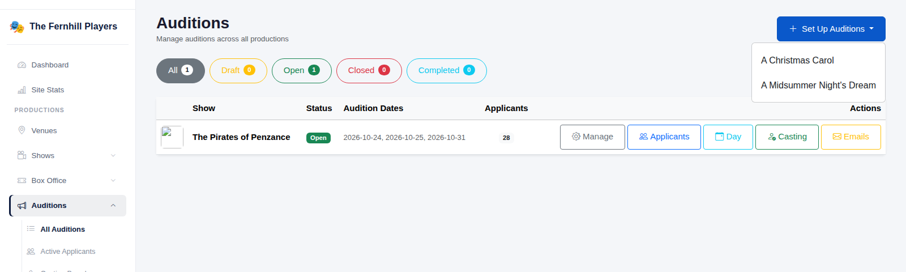Image resolution: width=906 pixels, height=272 pixels.
Task: Collapse the Auditions submenu chevron
Action: tap(113, 206)
